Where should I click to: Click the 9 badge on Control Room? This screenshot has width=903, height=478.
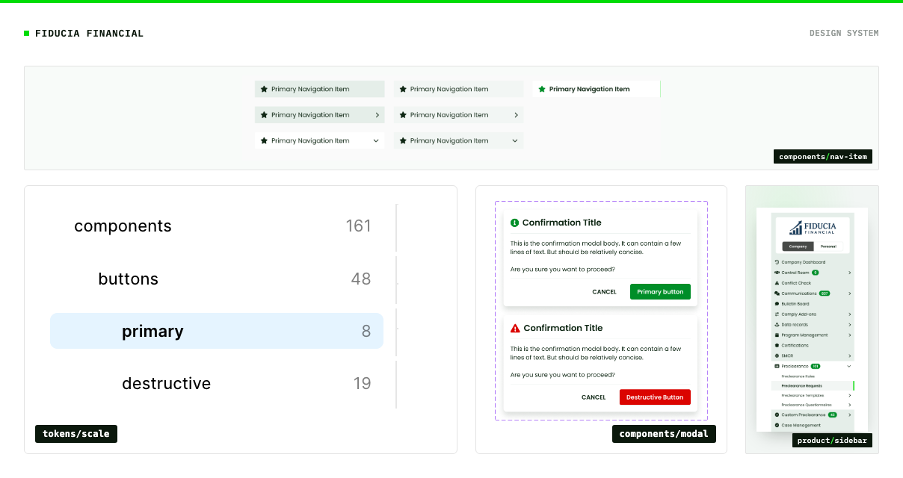815,273
